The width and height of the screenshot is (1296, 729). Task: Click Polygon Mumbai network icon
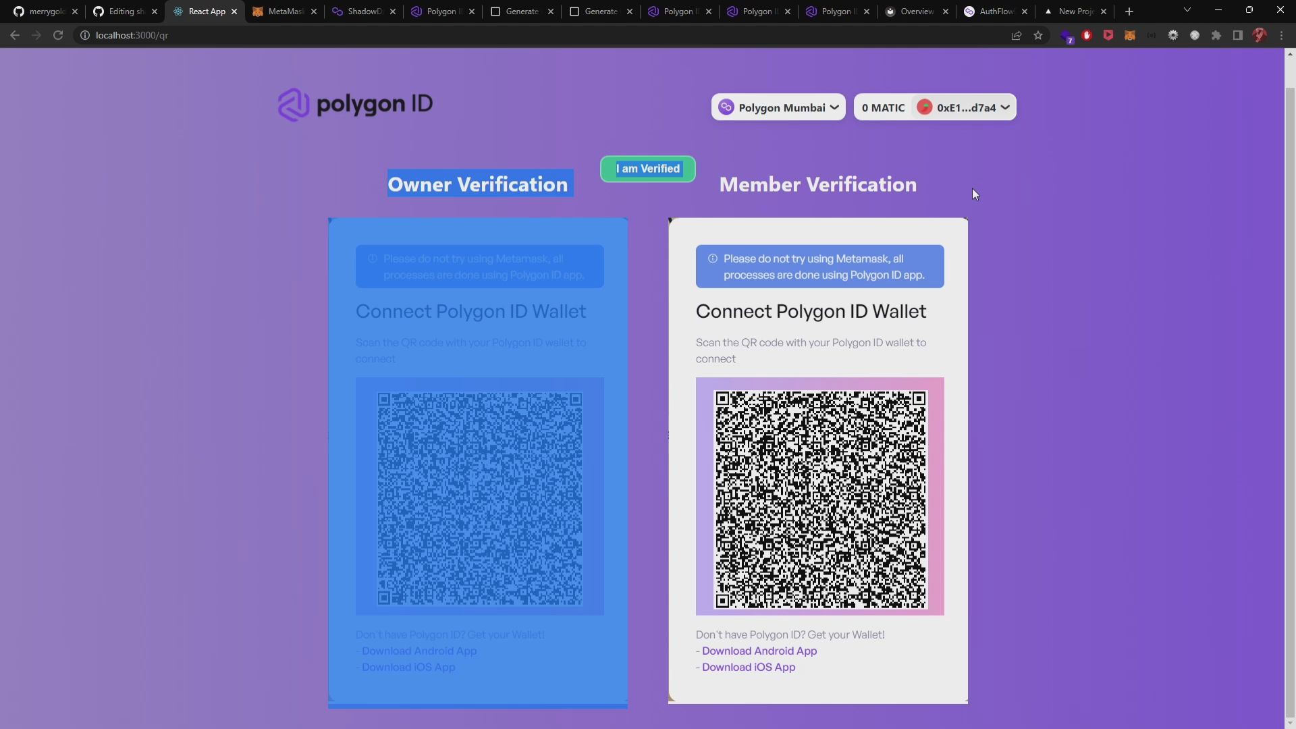click(726, 107)
